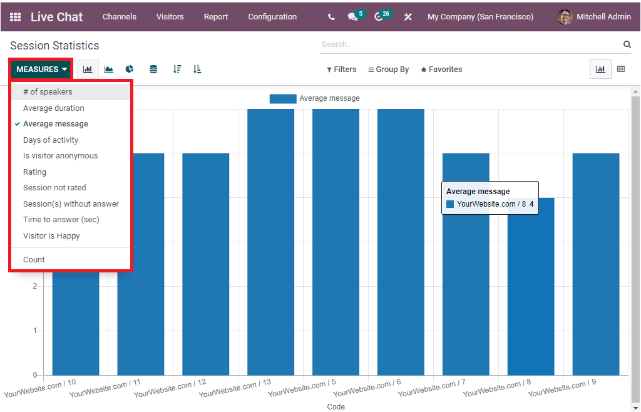Open Mitchell Admin user menu
Image resolution: width=641 pixels, height=412 pixels.
pyautogui.click(x=600, y=17)
